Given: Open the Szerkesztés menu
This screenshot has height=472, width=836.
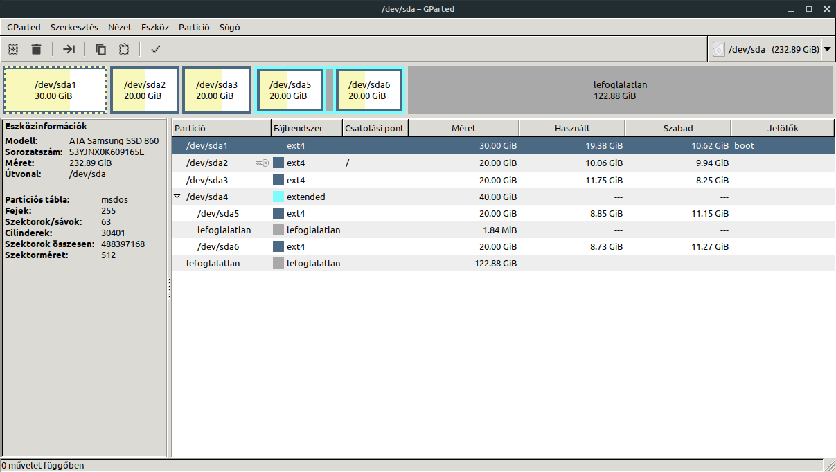Looking at the screenshot, I should (x=74, y=28).
